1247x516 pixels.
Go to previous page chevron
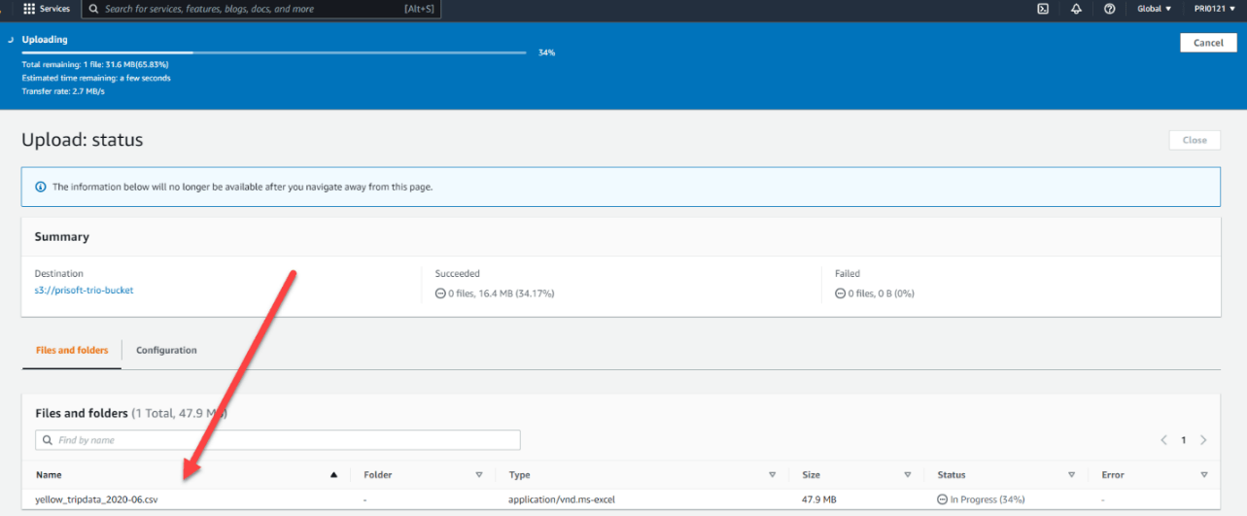[1163, 440]
